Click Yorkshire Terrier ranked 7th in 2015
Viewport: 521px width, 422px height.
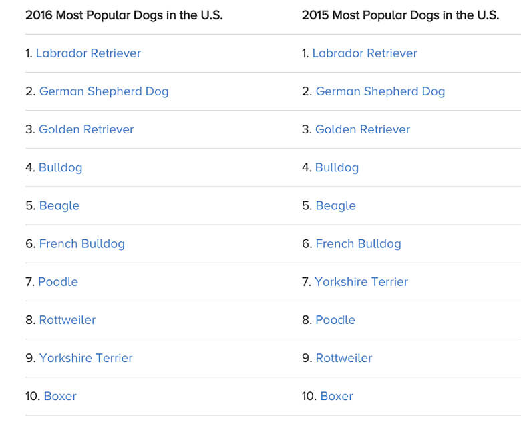coord(361,282)
